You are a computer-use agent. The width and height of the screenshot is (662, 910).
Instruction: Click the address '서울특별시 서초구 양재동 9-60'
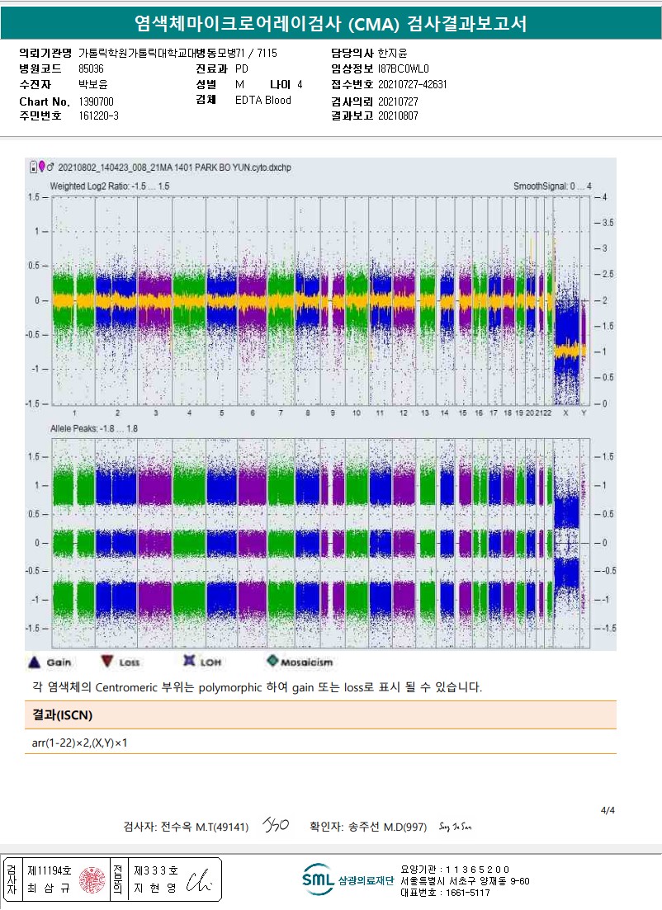pyautogui.click(x=465, y=881)
